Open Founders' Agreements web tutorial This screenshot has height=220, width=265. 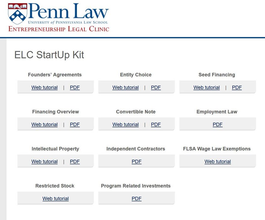coord(44,87)
